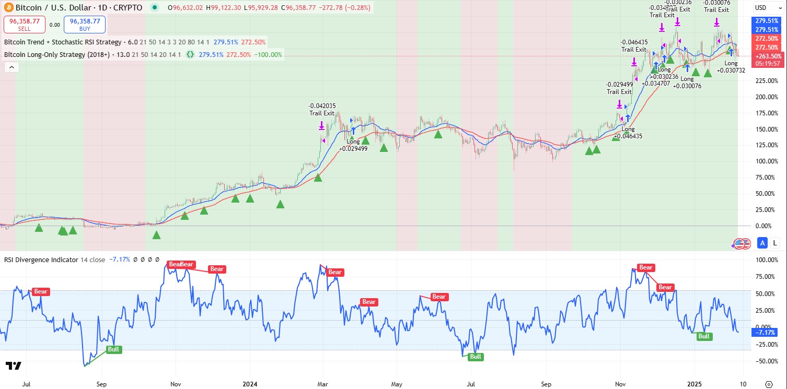Image resolution: width=787 pixels, height=389 pixels.
Task: Click the red +263.50% countdown price label
Action: click(768, 56)
